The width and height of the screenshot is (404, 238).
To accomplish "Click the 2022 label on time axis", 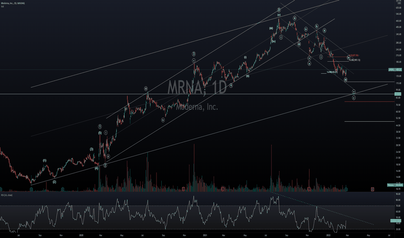I will click(328, 235).
